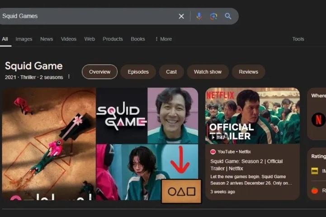Start voice search with the microphone icon

pos(199,16)
